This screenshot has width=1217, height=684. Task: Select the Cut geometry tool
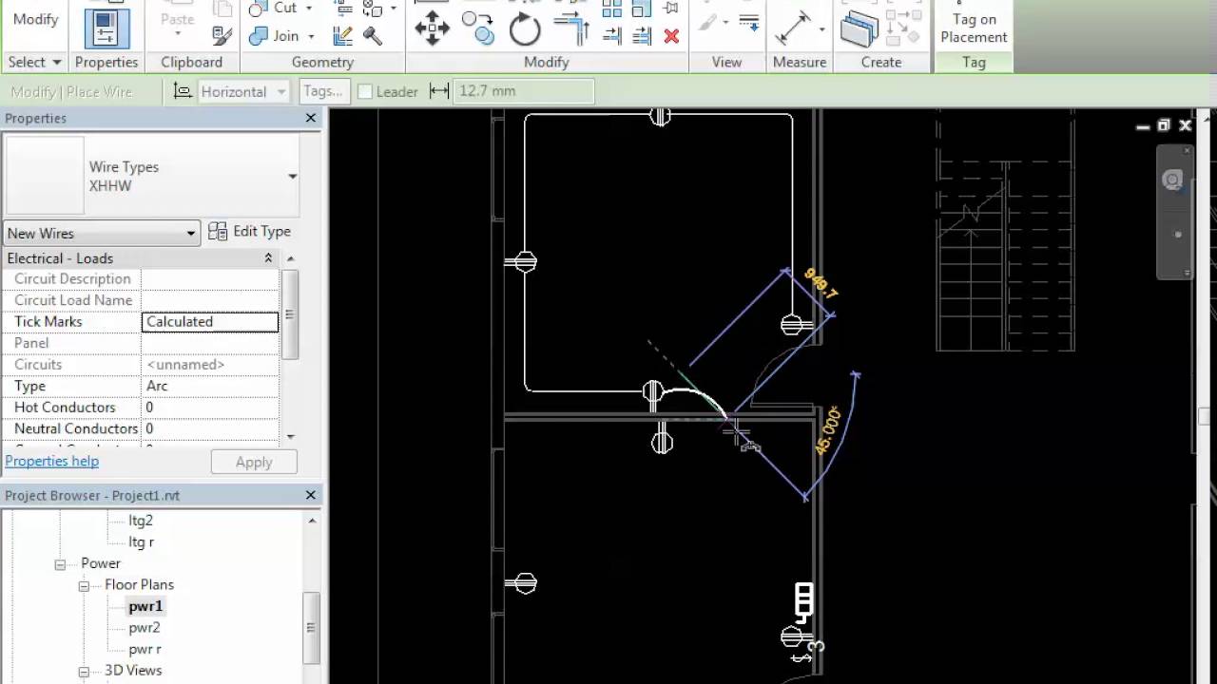tap(274, 9)
